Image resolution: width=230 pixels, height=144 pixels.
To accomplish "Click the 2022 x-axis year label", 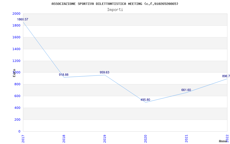I will [227, 139].
